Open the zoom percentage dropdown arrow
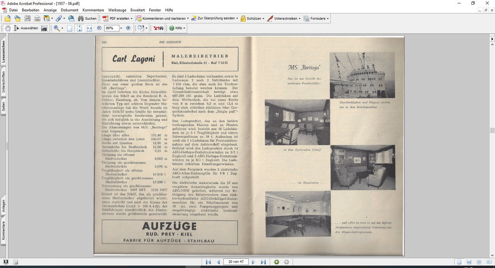 121,28
